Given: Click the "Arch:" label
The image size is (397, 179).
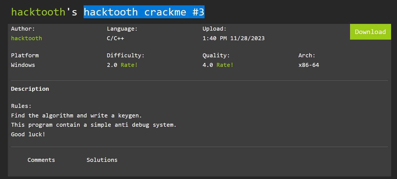Looking at the screenshot, I should pos(307,55).
